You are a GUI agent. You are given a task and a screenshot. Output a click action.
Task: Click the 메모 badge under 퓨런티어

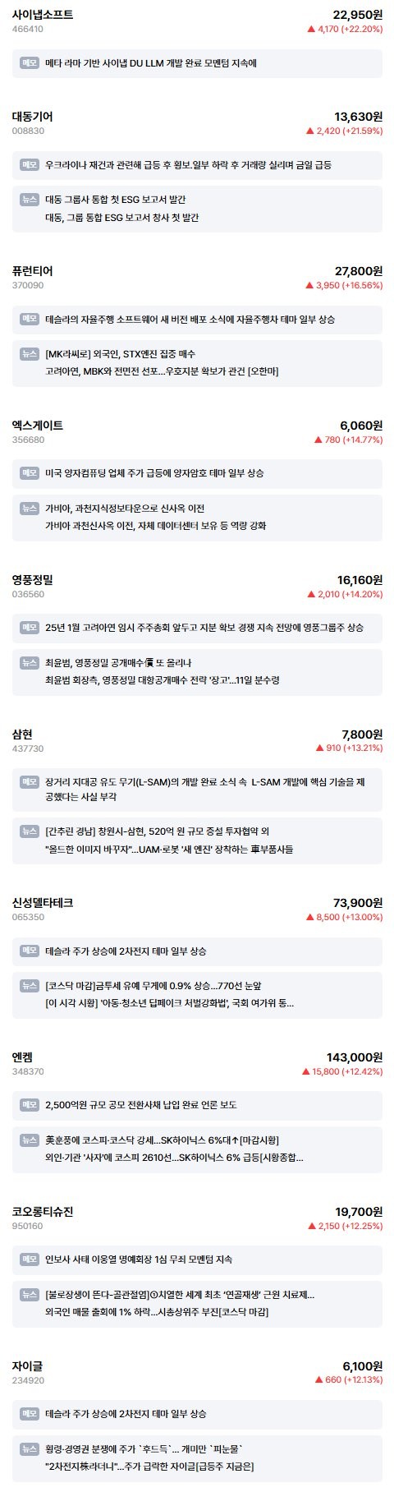(30, 319)
